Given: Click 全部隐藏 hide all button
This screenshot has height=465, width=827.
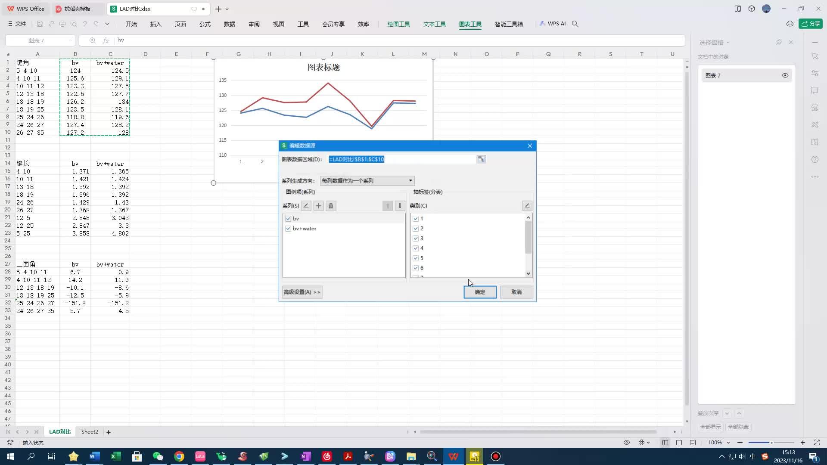Looking at the screenshot, I should (x=738, y=427).
